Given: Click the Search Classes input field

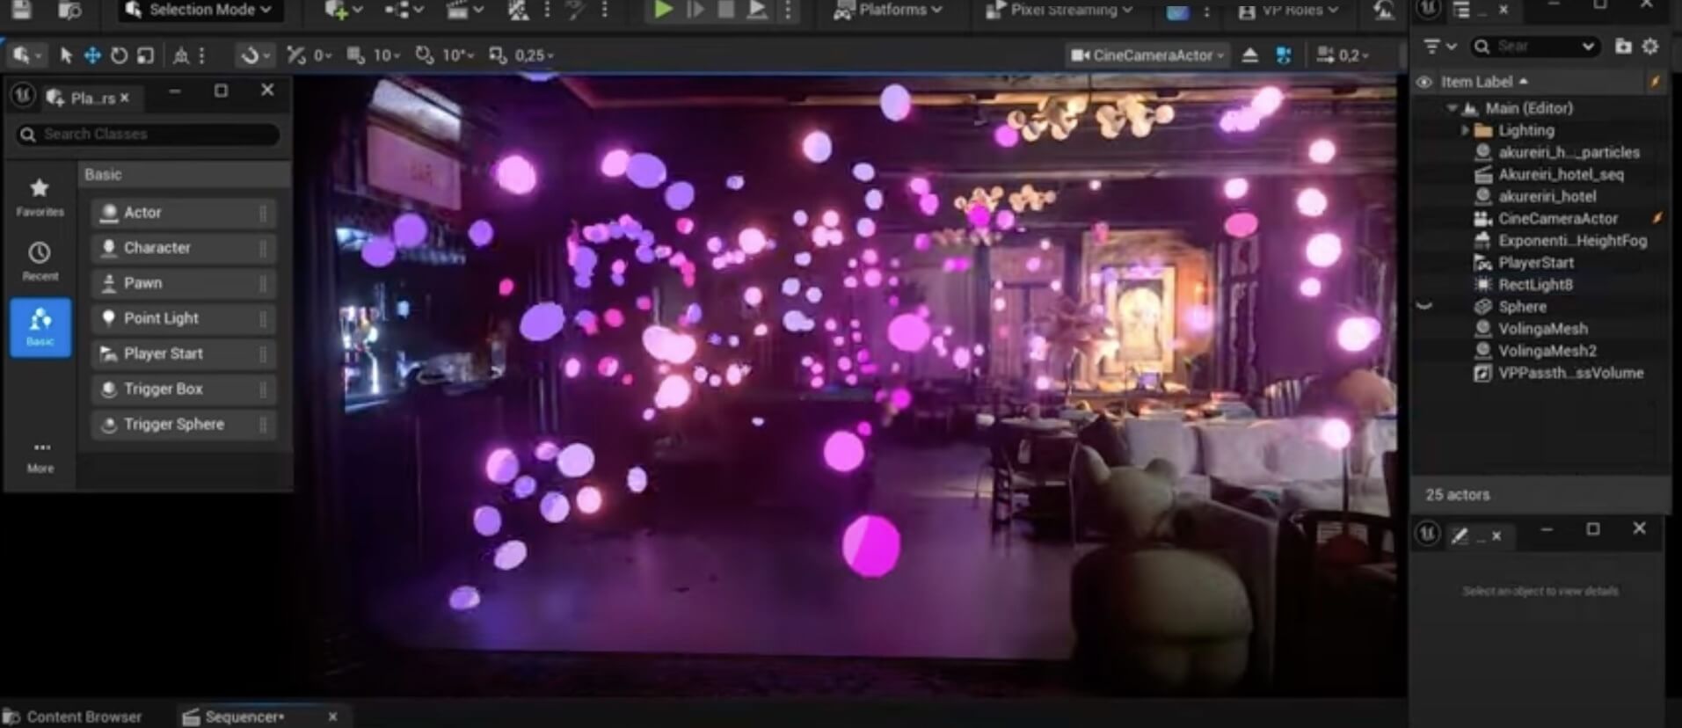Looking at the screenshot, I should (154, 134).
